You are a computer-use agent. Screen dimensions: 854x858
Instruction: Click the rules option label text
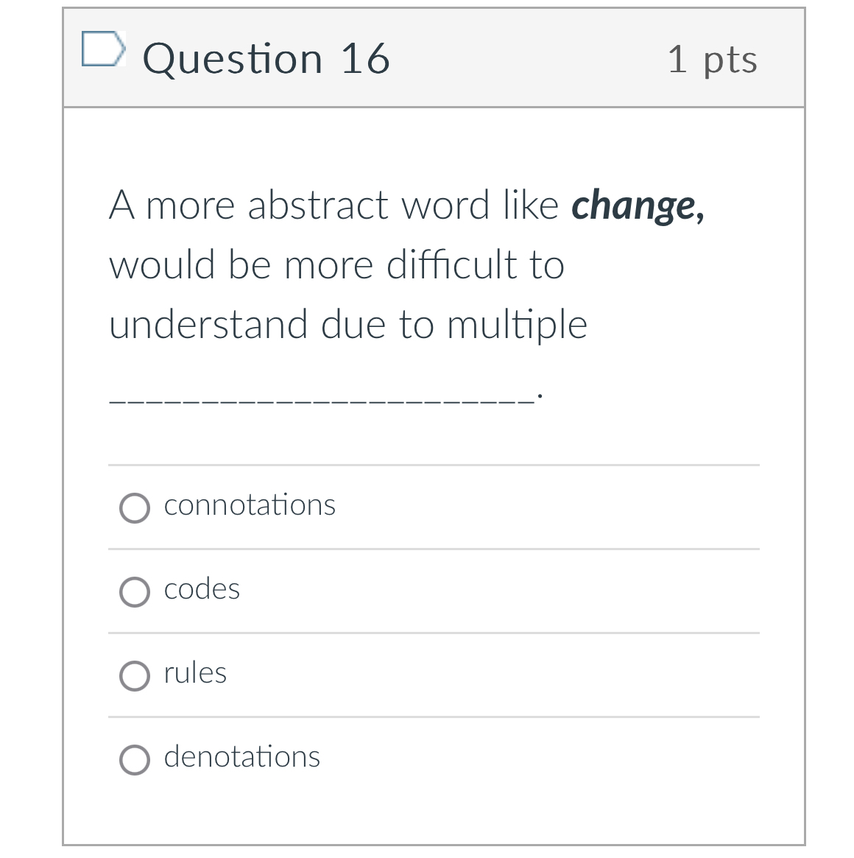195,672
